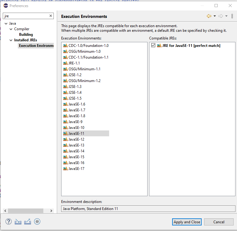The height and width of the screenshot is (231, 237).
Task: Select the JavaSE-11 environment row
Action: coord(86,134)
